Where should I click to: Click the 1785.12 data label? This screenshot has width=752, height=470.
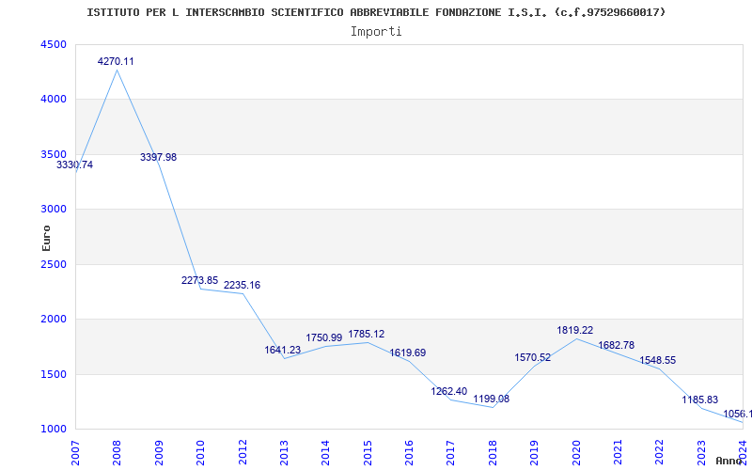point(367,335)
